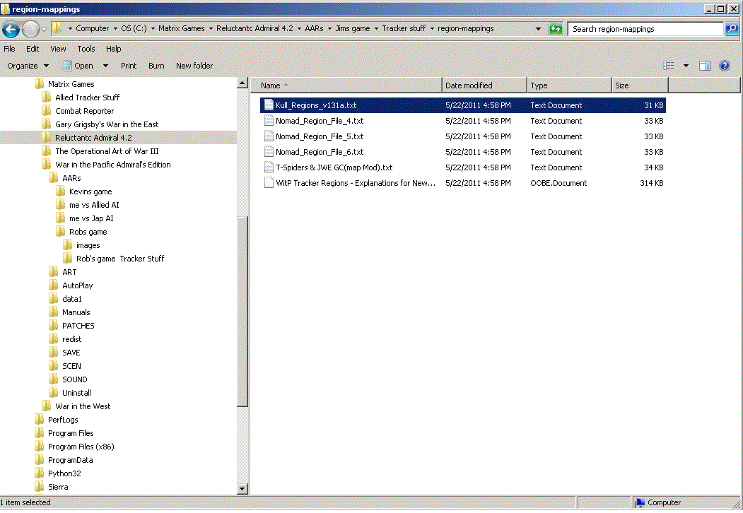Sort by the Date modified column header
Viewport: 743px width, 513px height.
[484, 85]
